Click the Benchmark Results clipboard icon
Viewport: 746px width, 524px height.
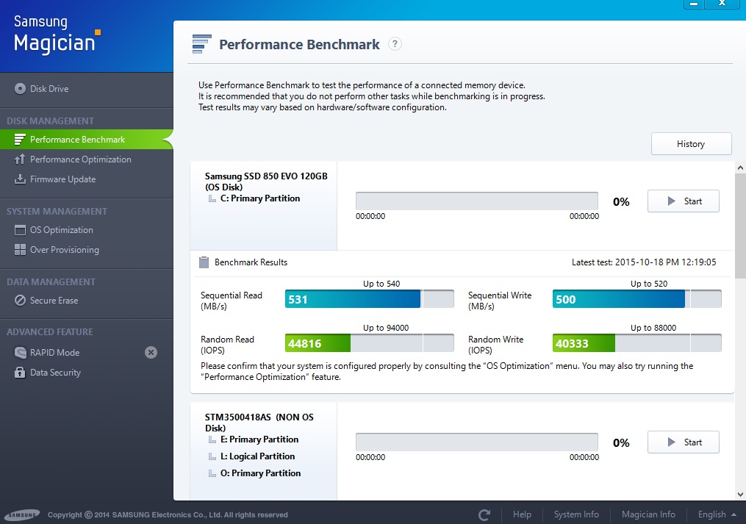204,262
